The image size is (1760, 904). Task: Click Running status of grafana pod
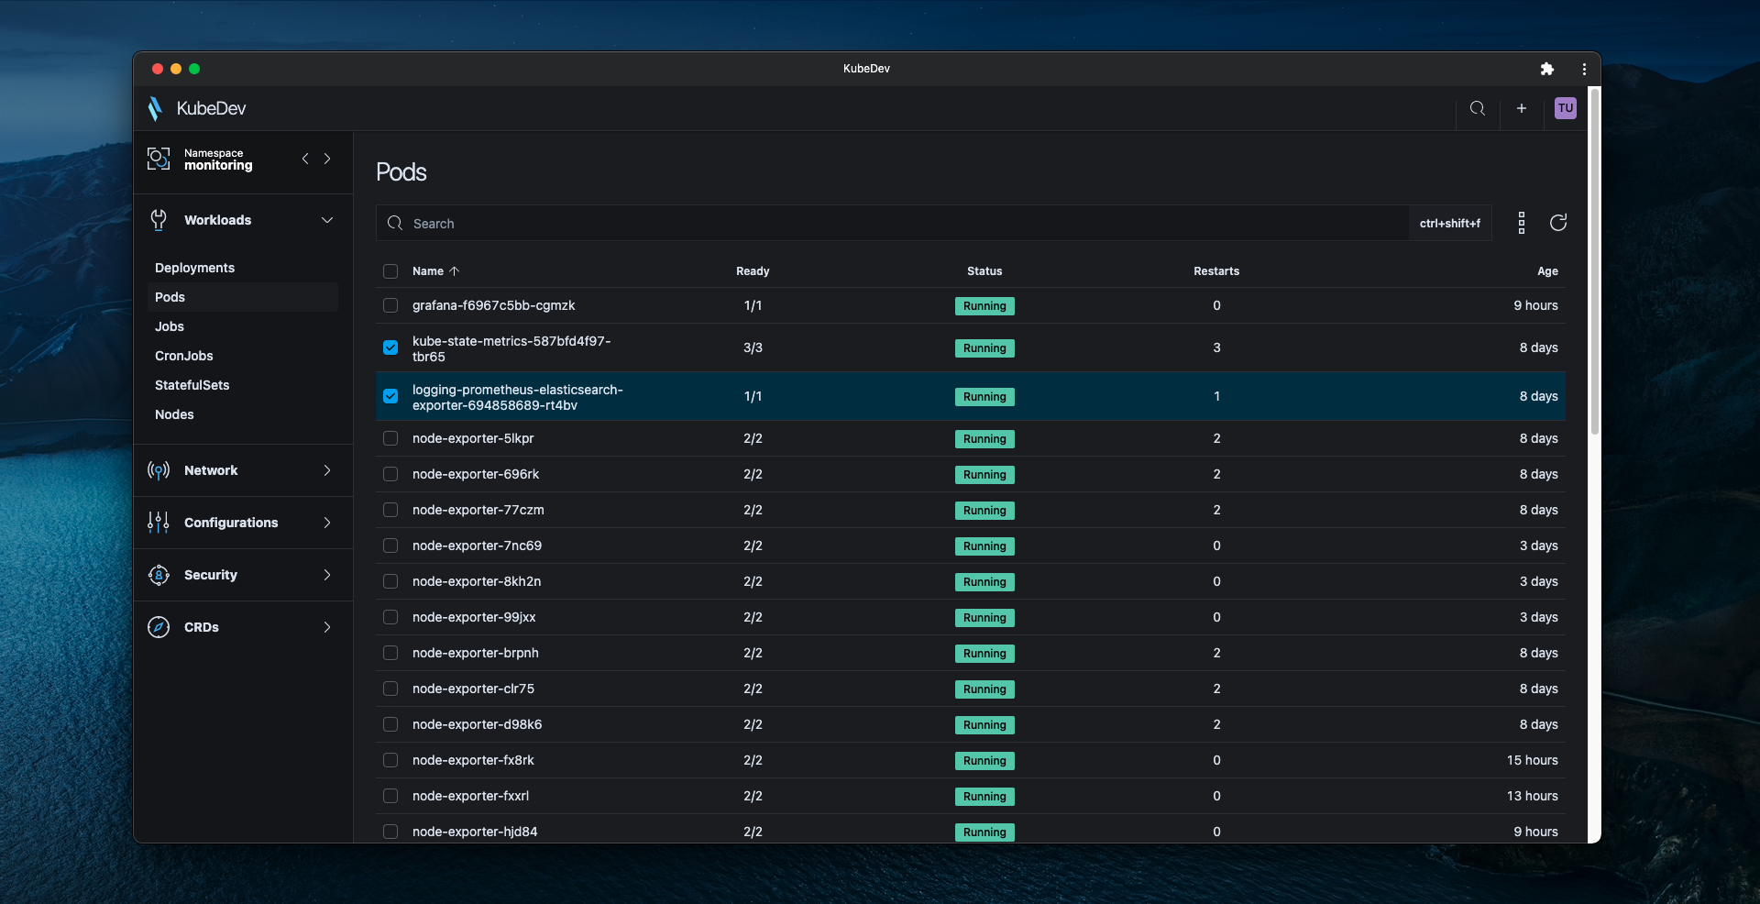[x=984, y=306]
